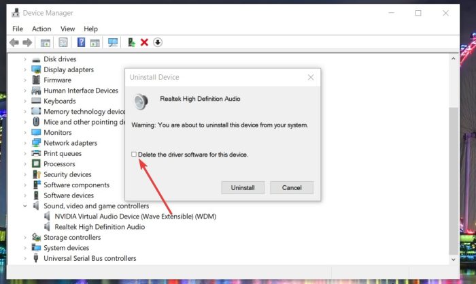Close the Uninstall Device dialog
Image resolution: width=476 pixels, height=284 pixels.
coord(311,77)
